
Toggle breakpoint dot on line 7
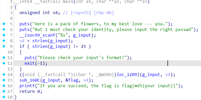click(4, 35)
